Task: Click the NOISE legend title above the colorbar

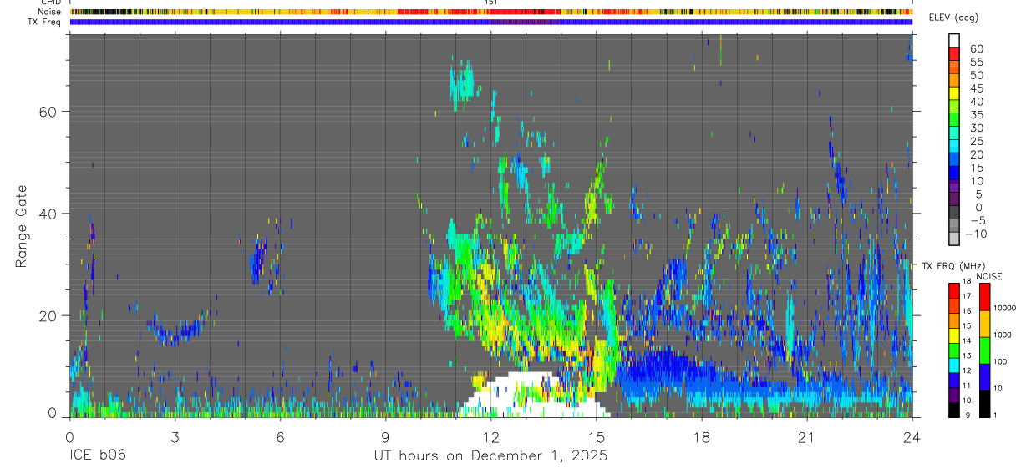Action: (x=990, y=276)
